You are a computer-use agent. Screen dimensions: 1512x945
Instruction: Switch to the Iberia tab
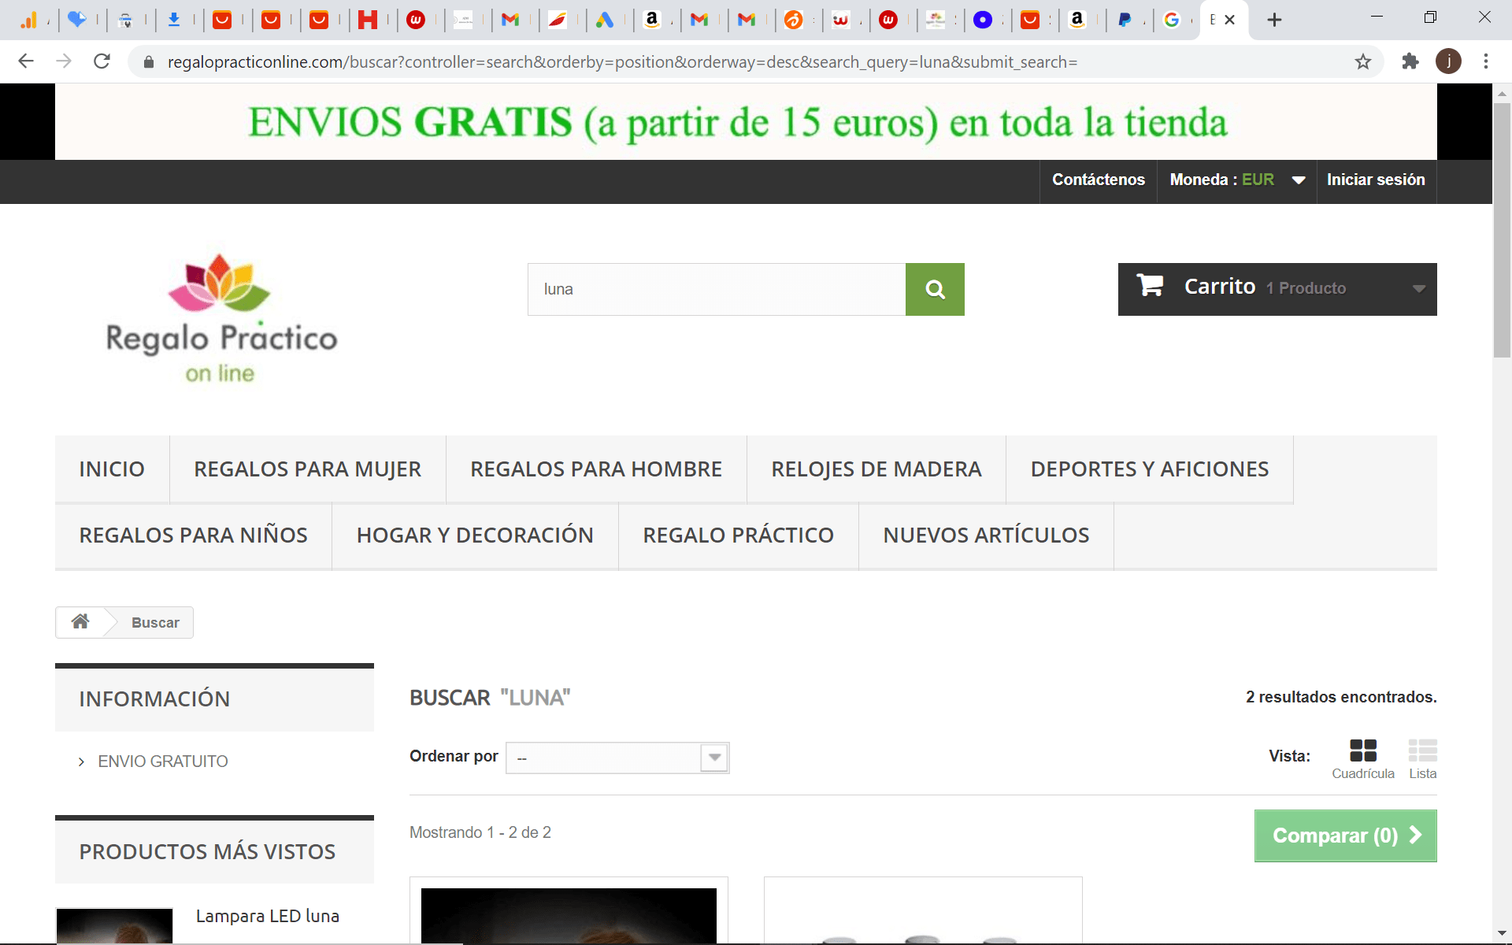[x=557, y=20]
